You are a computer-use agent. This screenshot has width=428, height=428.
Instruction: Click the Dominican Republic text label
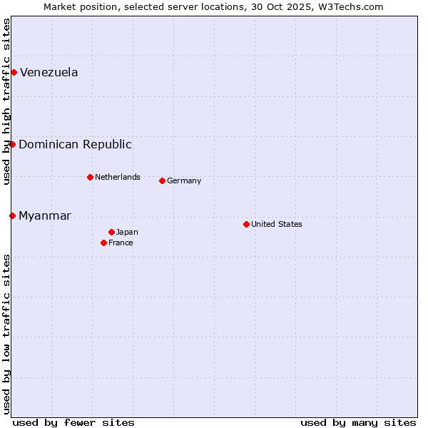[x=75, y=144]
